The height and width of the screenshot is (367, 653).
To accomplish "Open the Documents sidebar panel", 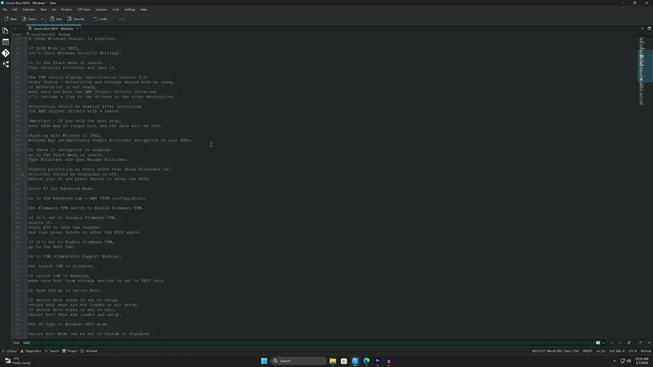I will click(6, 31).
